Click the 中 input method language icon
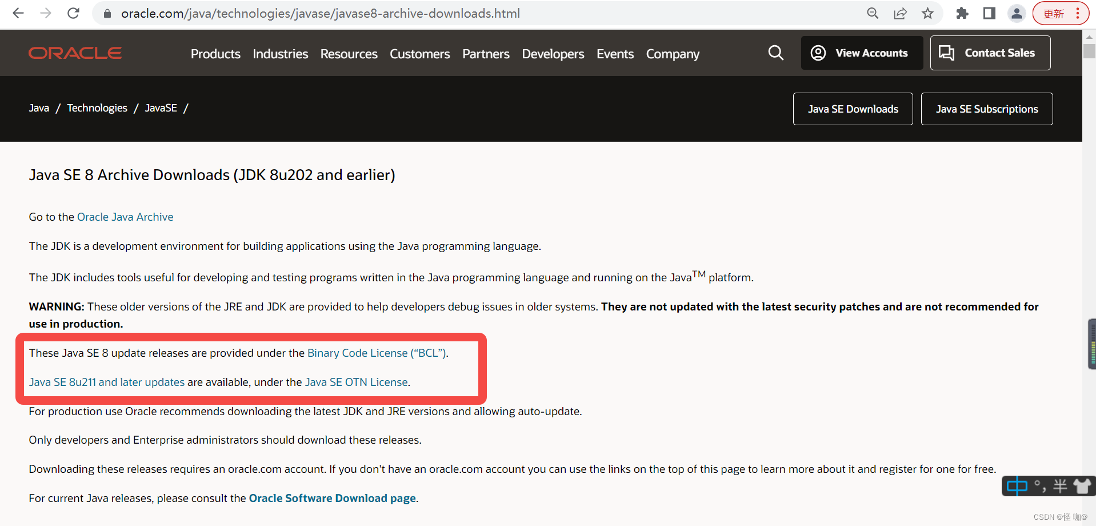The image size is (1096, 526). (x=1017, y=486)
